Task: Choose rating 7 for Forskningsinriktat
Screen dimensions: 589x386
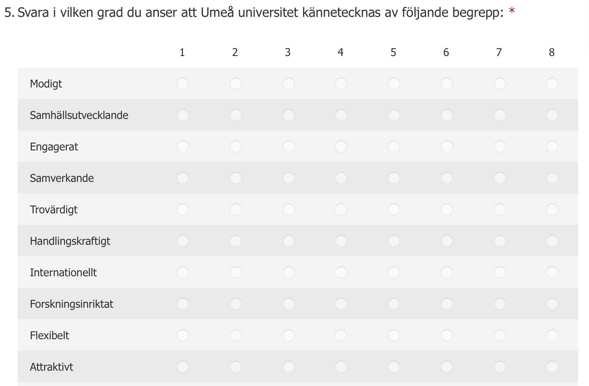Action: (x=499, y=304)
